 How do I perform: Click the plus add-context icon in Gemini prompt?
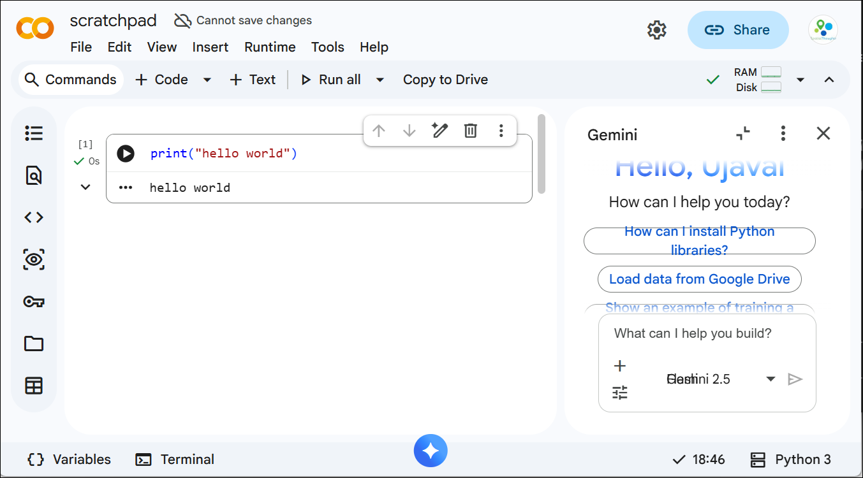click(619, 366)
